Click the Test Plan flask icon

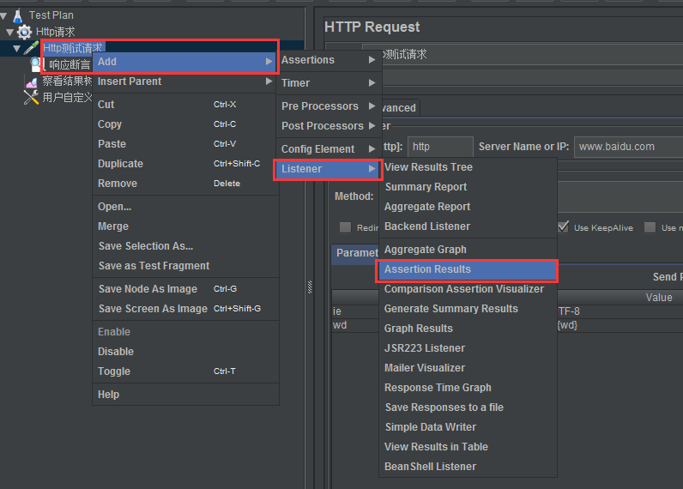[x=17, y=15]
